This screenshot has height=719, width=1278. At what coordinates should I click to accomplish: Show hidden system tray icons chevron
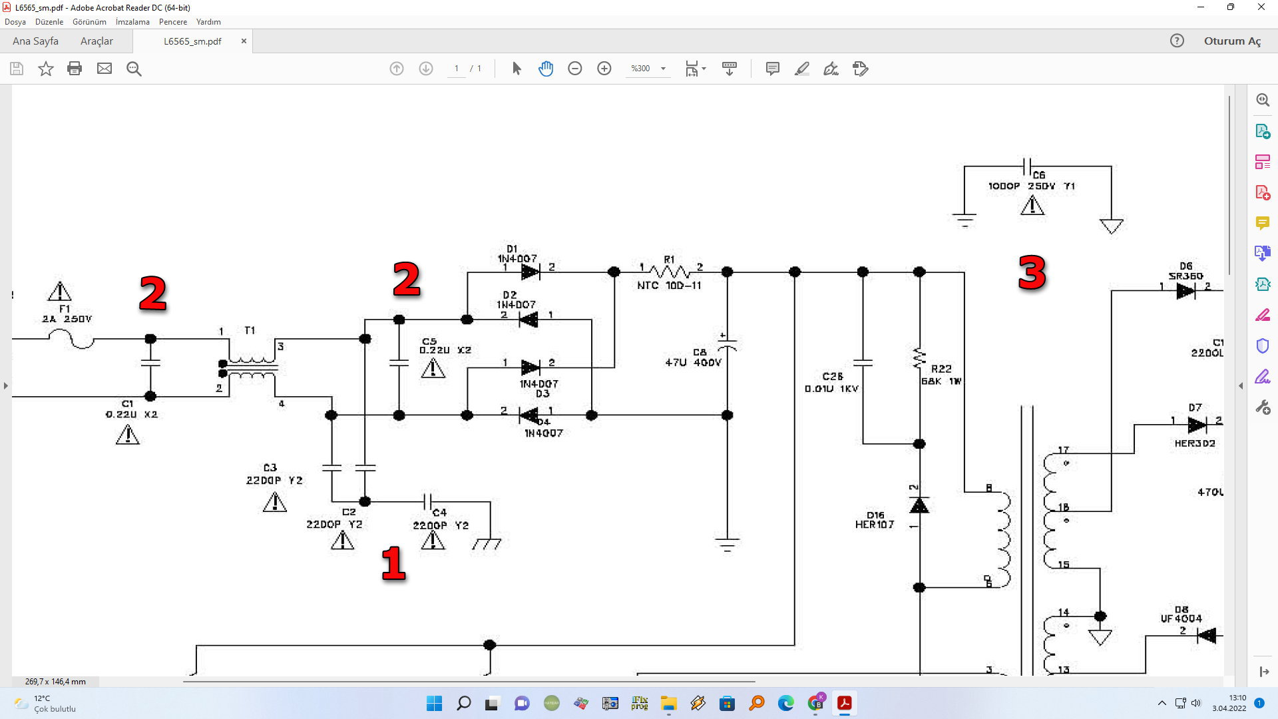pos(1162,703)
